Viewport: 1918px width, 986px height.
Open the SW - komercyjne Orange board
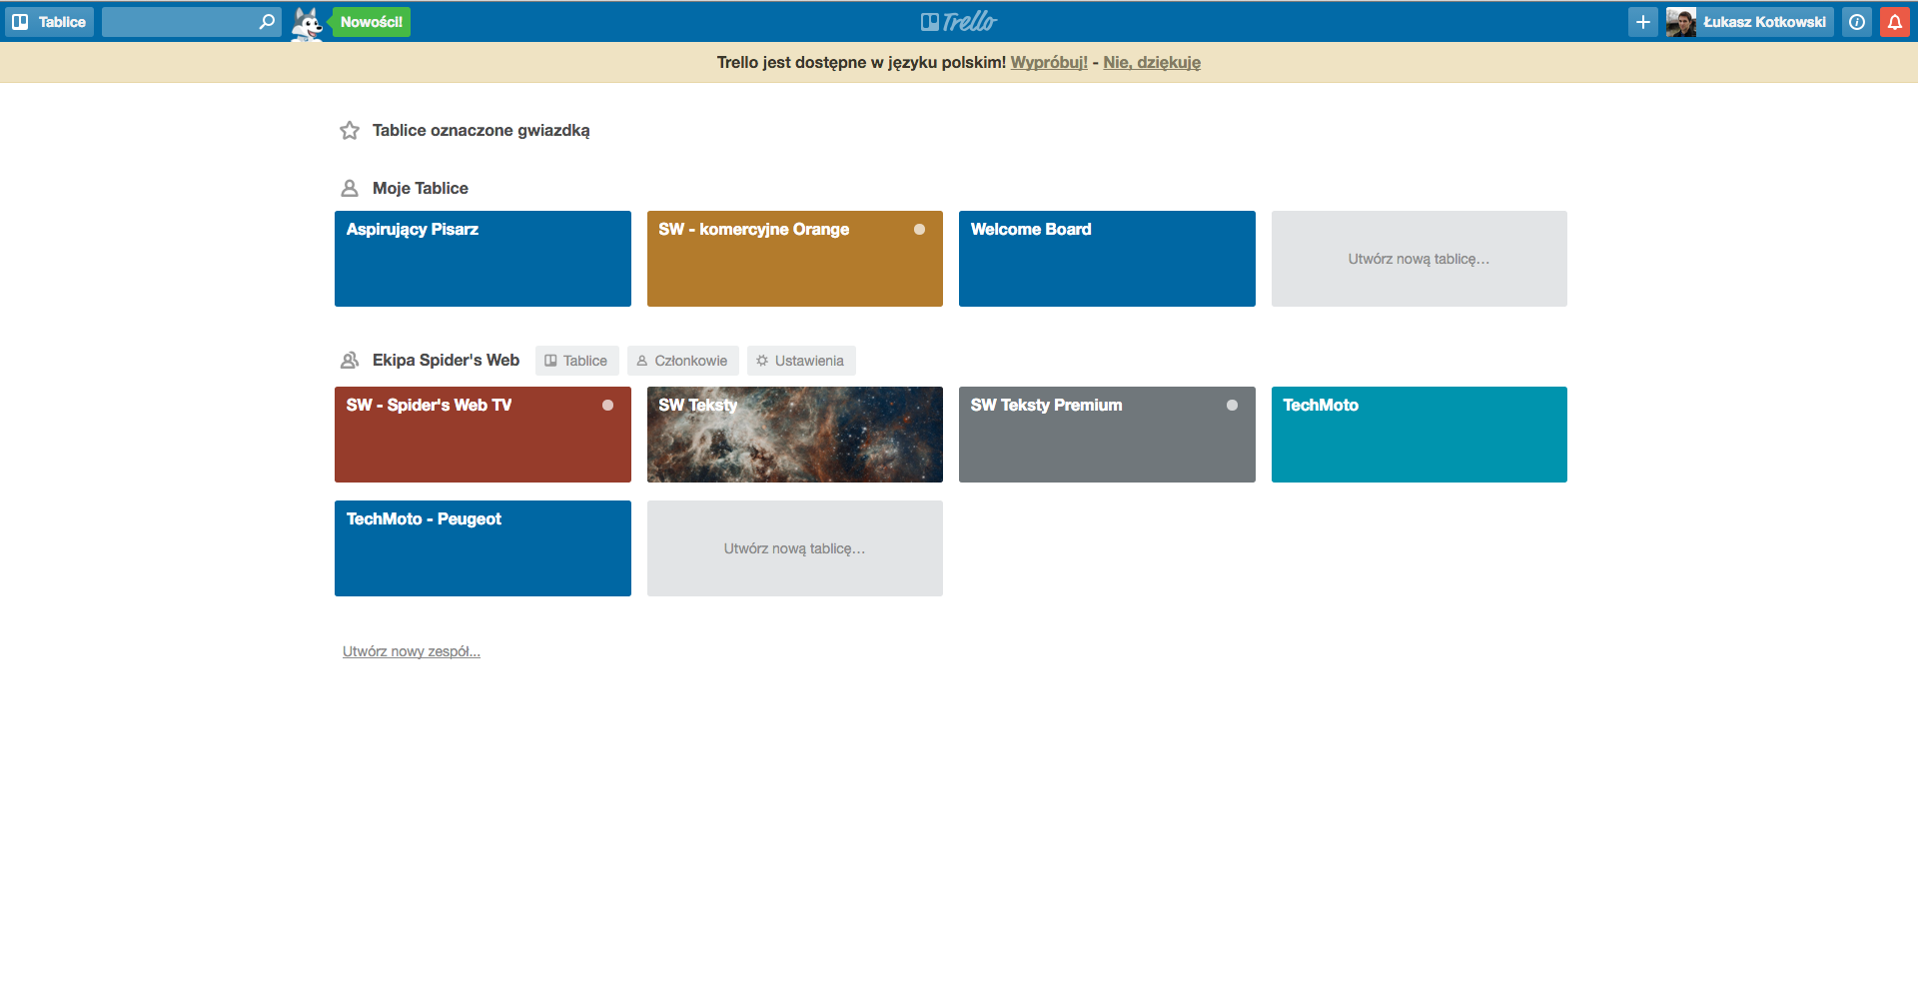[x=795, y=259]
